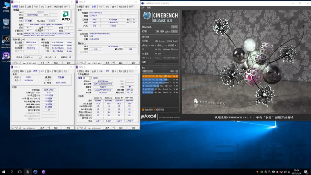
Task: Run the Cinebench CPU test
Action: click(175, 31)
